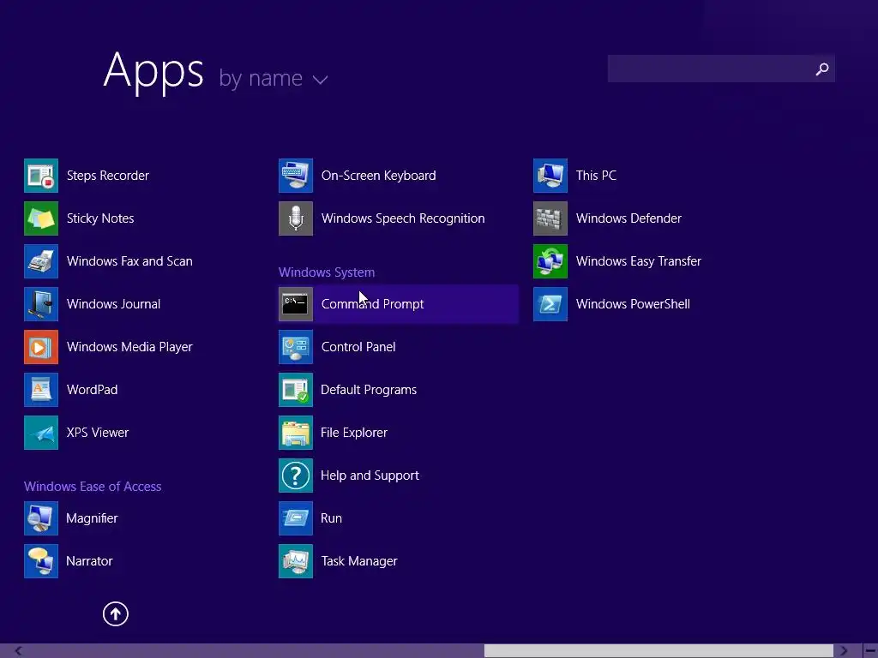Open the Windows Journal icon

41,304
